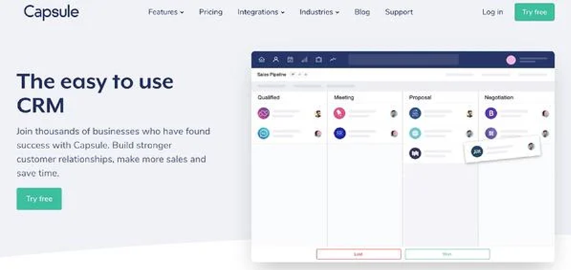This screenshot has width=571, height=270.
Task: Expand the Industries menu
Action: pyautogui.click(x=319, y=12)
